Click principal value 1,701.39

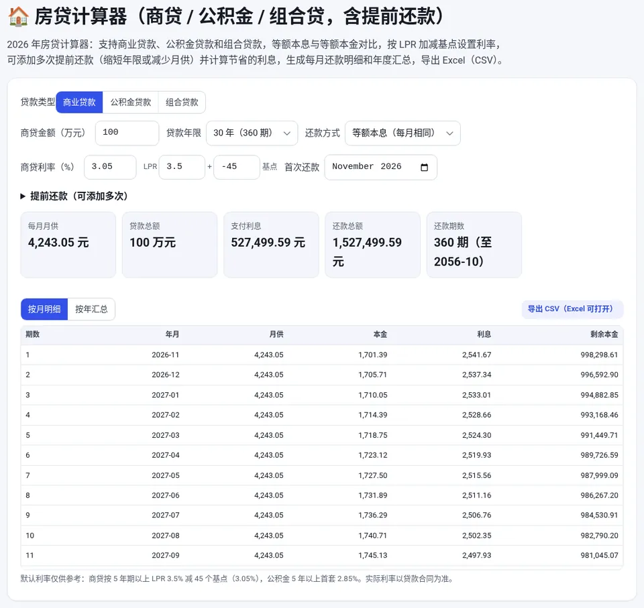point(373,355)
